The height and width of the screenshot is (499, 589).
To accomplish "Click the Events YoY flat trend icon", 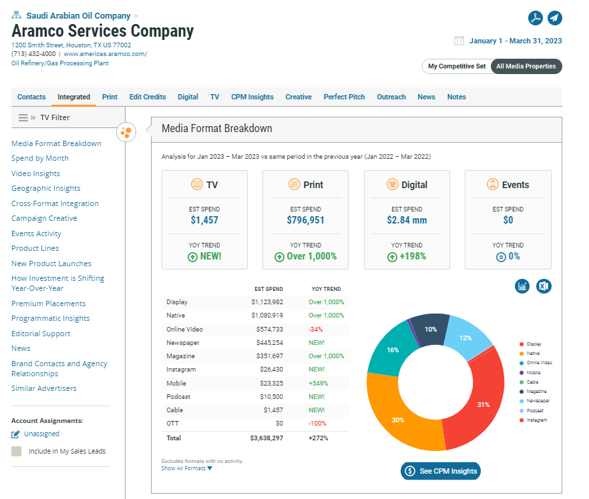I will click(501, 257).
